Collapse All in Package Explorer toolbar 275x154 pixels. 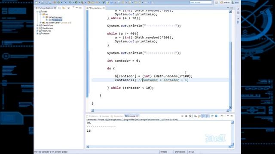tap(60, 8)
